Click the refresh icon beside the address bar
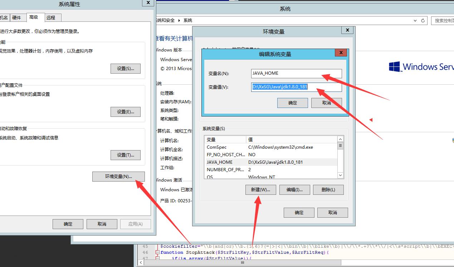This screenshot has width=454, height=267. (423, 21)
